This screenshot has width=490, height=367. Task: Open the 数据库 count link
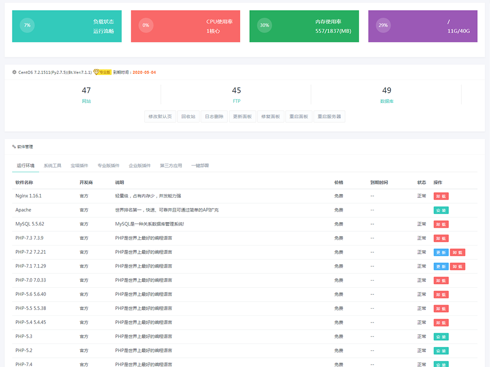pyautogui.click(x=387, y=94)
